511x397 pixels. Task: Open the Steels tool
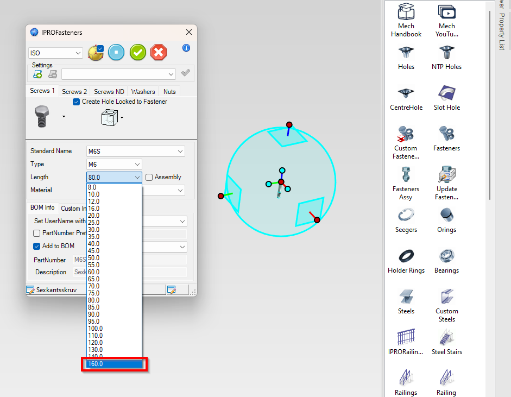coord(406,302)
